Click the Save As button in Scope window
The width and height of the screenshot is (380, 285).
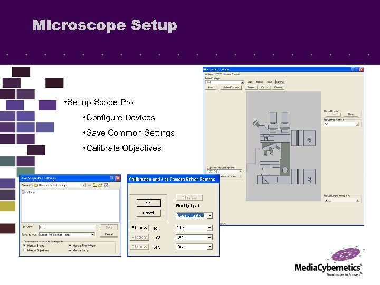[x=280, y=82]
